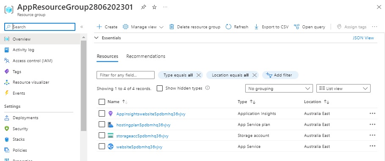Select the hostingplan5pdbmhq36vjvy row checkbox
385x161 pixels.
pyautogui.click(x=102, y=125)
